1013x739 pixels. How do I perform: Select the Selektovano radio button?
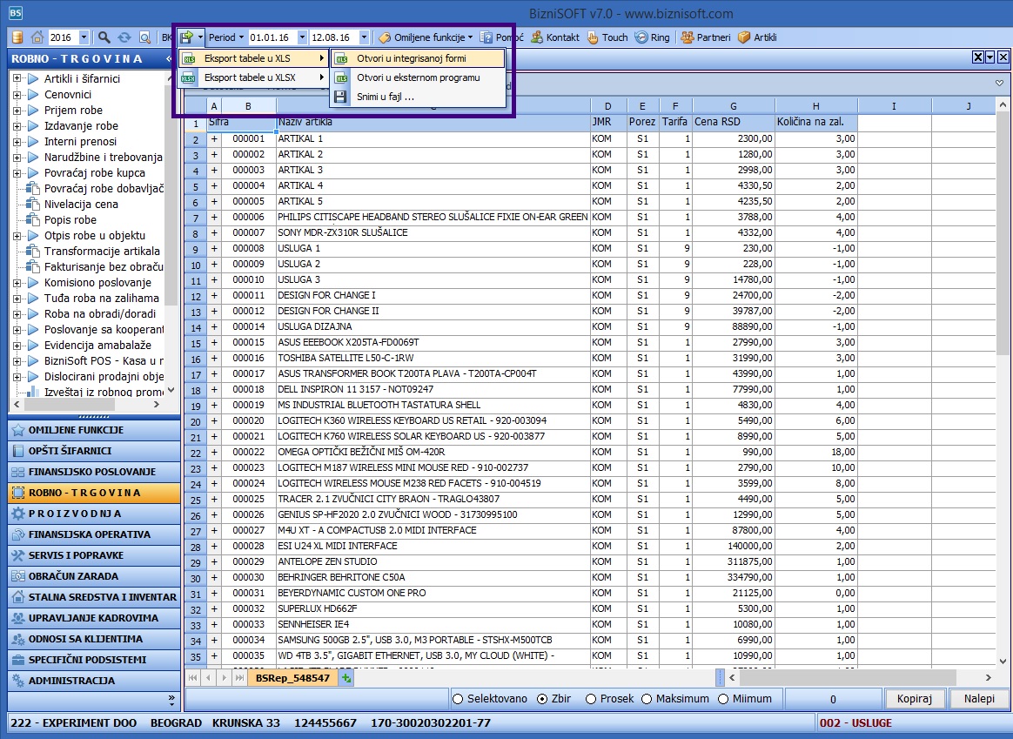coord(458,699)
